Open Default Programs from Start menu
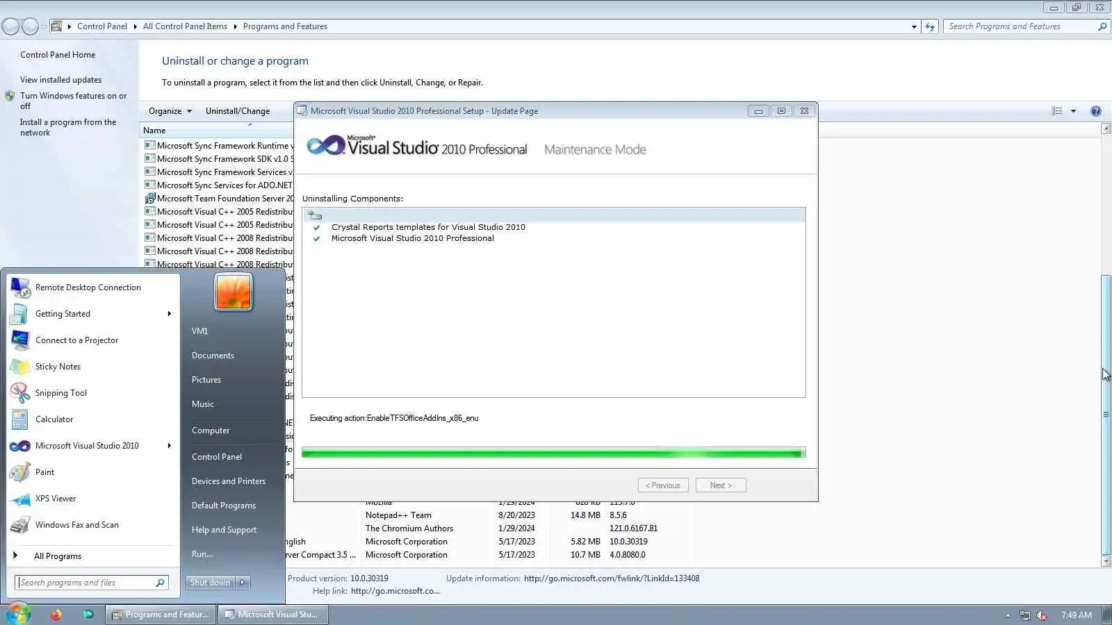Screen dimensions: 1112x625 pos(224,506)
